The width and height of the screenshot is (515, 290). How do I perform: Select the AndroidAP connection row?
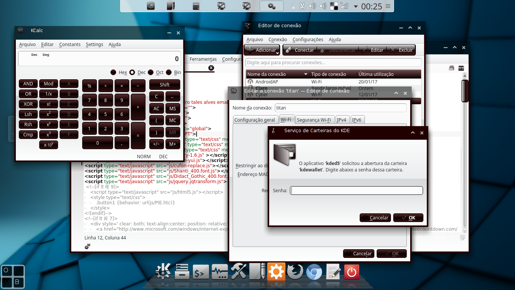[x=333, y=82]
